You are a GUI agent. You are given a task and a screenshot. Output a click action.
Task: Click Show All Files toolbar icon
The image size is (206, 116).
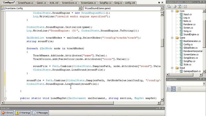pos(175,6)
